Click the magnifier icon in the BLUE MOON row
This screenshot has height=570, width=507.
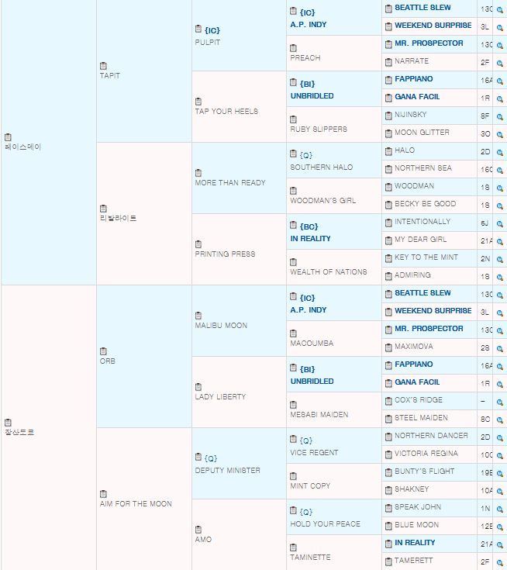click(x=500, y=527)
